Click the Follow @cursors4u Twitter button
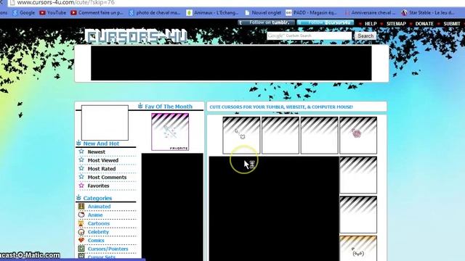This screenshot has height=261, width=465. tap(325, 22)
